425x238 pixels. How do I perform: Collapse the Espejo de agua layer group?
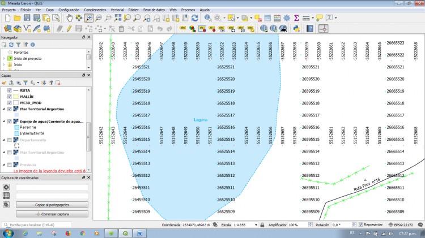pyautogui.click(x=4, y=121)
